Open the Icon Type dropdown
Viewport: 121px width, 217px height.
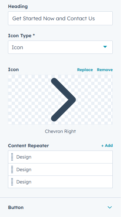60,47
